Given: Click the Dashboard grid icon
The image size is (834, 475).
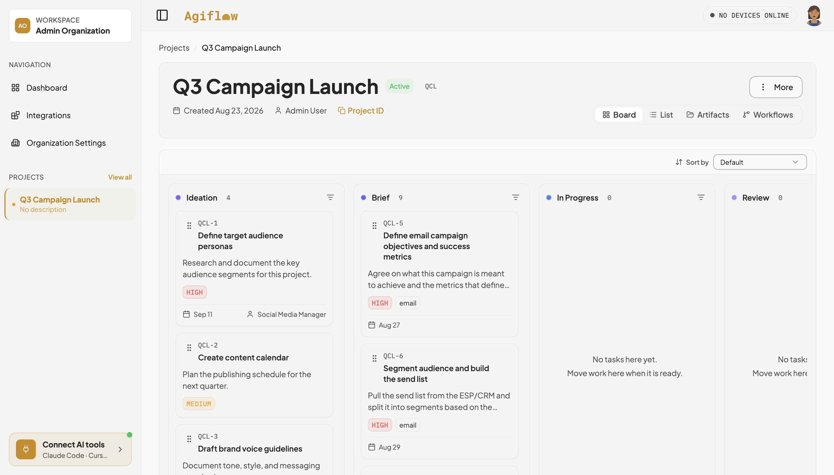Looking at the screenshot, I should [15, 88].
